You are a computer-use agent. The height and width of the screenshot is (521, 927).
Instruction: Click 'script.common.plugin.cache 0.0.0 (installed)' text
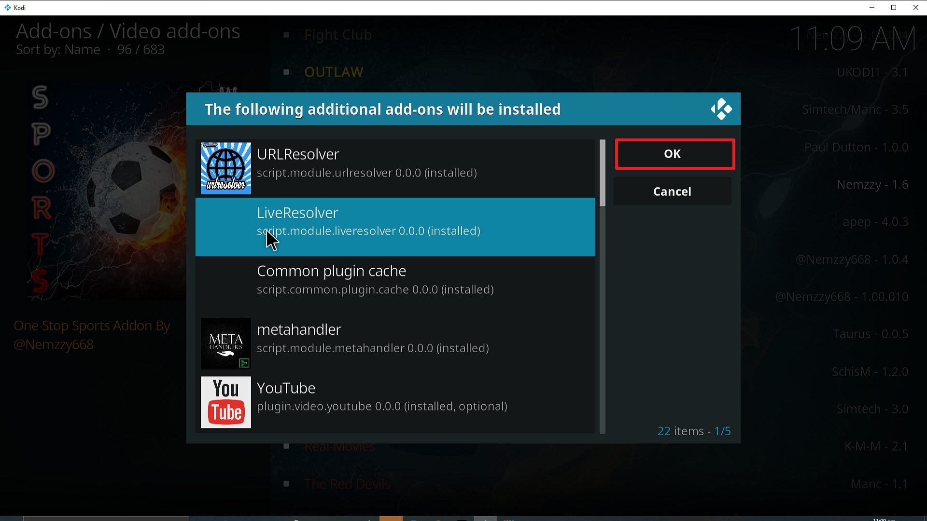click(375, 290)
